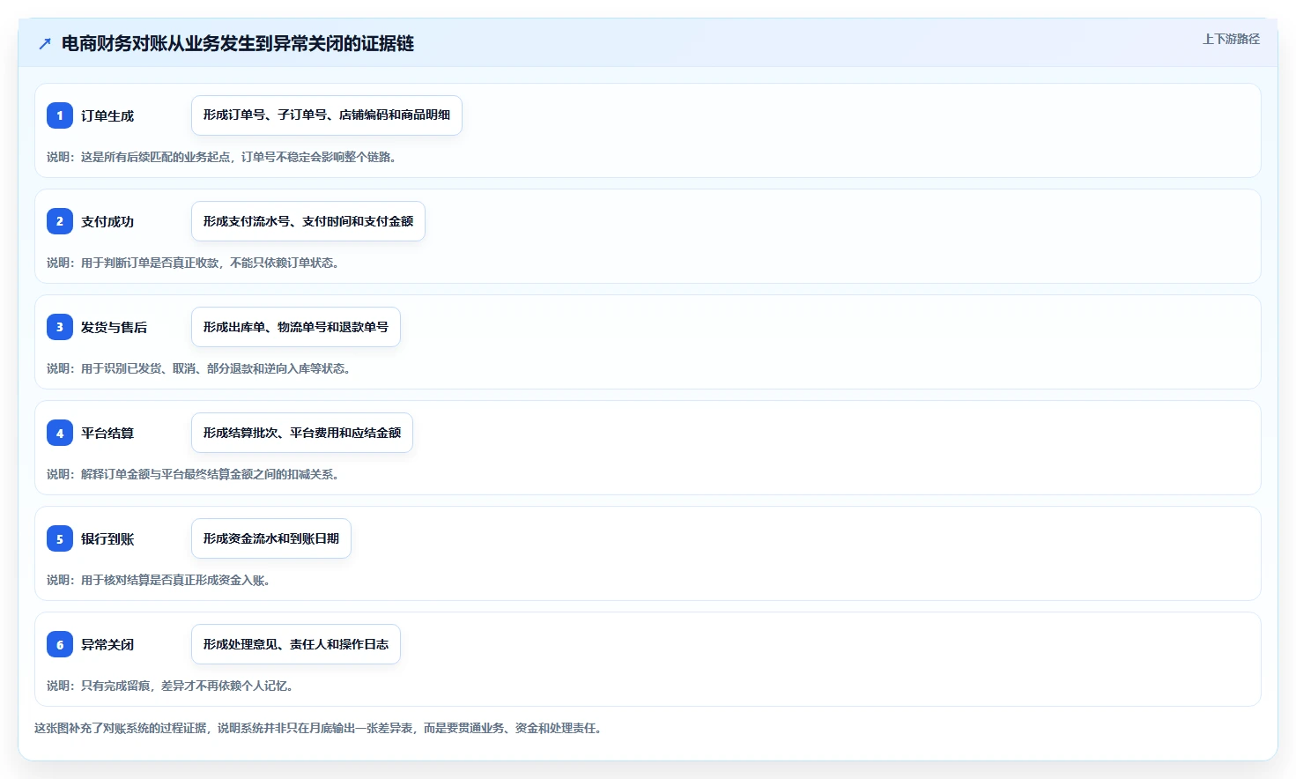Select the 形成结算批次、平台费用和应结金额 chip
Image resolution: width=1296 pixels, height=779 pixels.
(302, 433)
